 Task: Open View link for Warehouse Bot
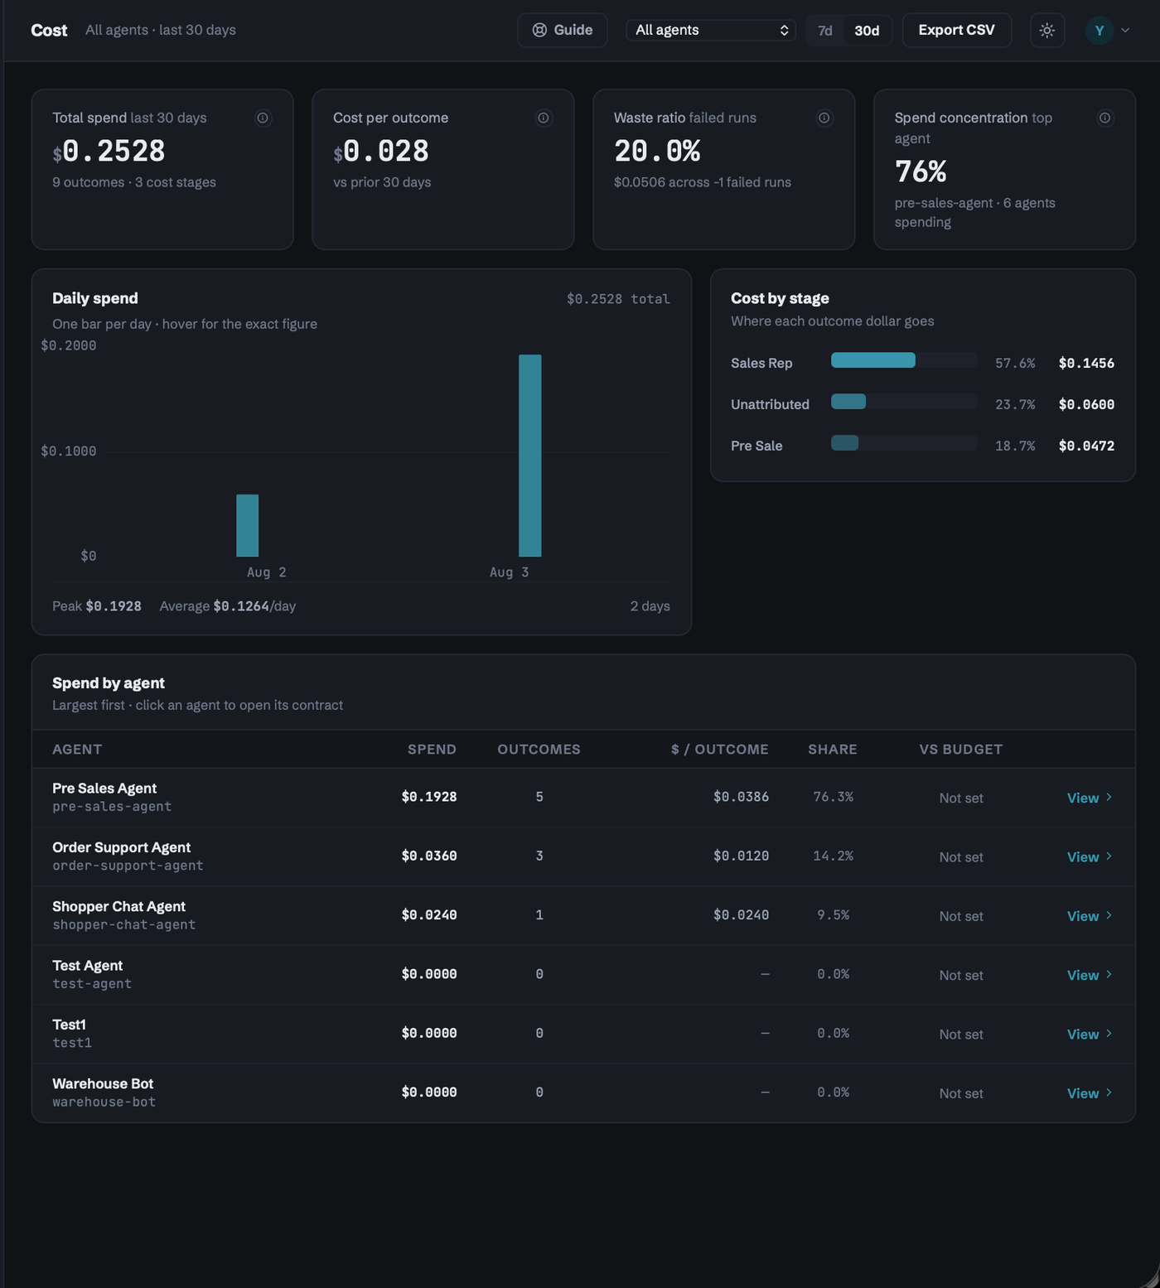pos(1089,1093)
